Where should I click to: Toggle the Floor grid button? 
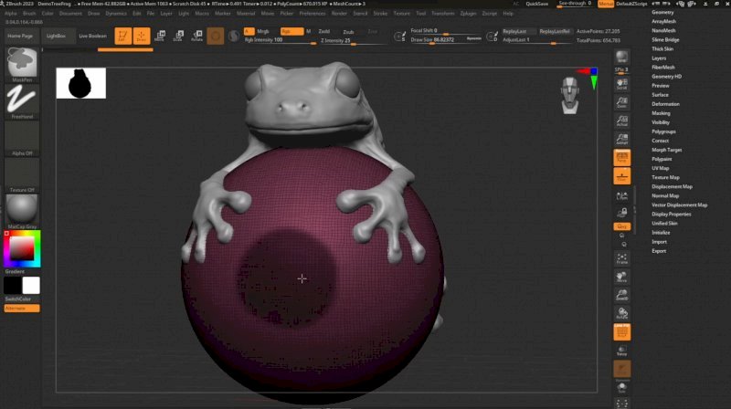[622, 176]
